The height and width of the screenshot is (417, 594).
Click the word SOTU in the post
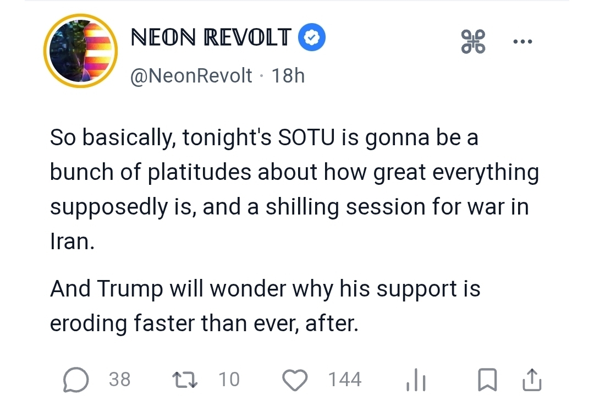coord(304,137)
